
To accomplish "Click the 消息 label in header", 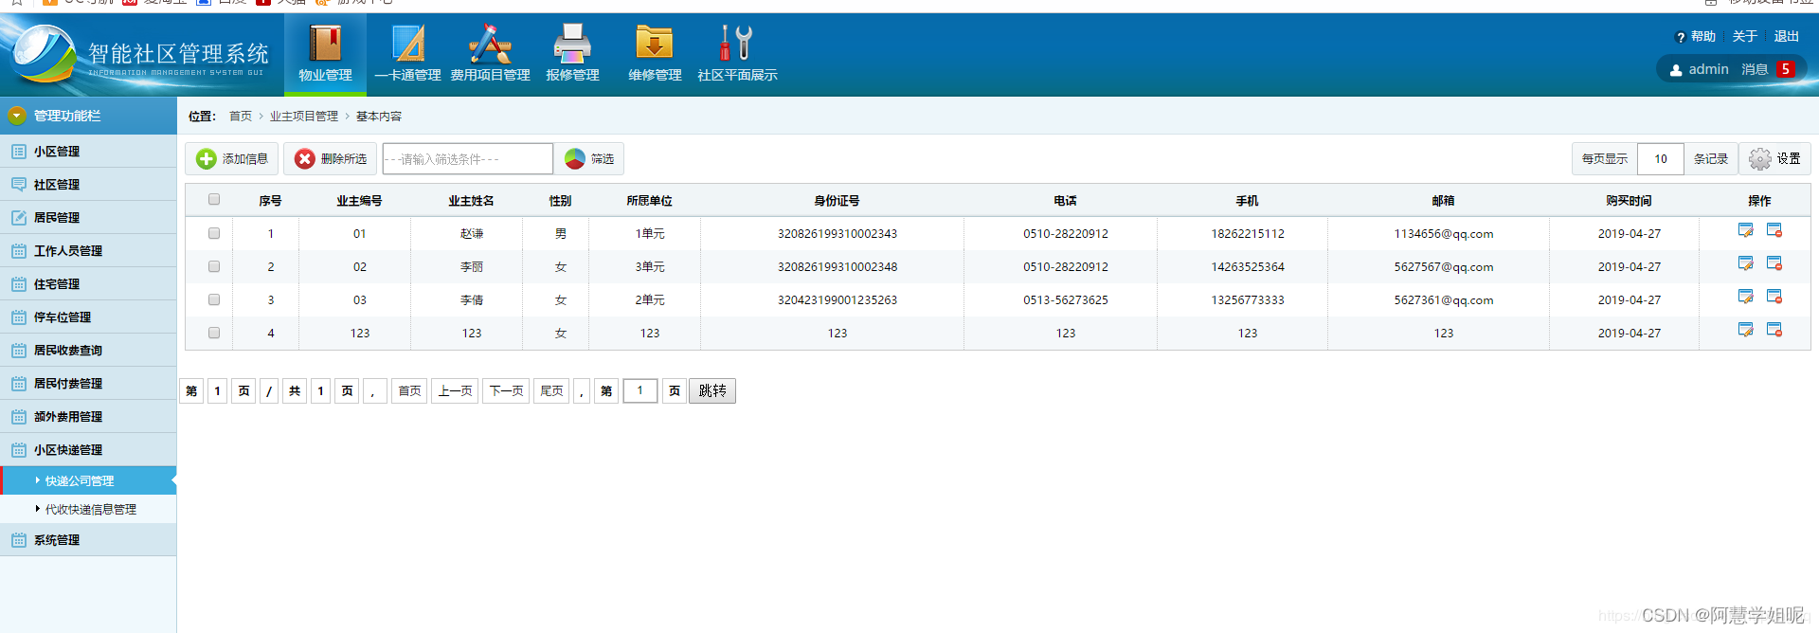I will 1755,69.
